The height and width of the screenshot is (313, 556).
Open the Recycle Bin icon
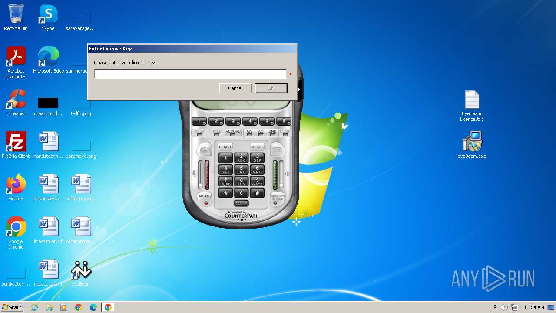(16, 17)
